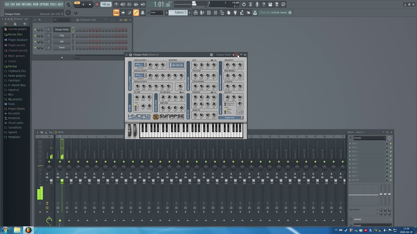Click the link chain icon in toolbar
The height and width of the screenshot is (234, 417).
click(136, 13)
